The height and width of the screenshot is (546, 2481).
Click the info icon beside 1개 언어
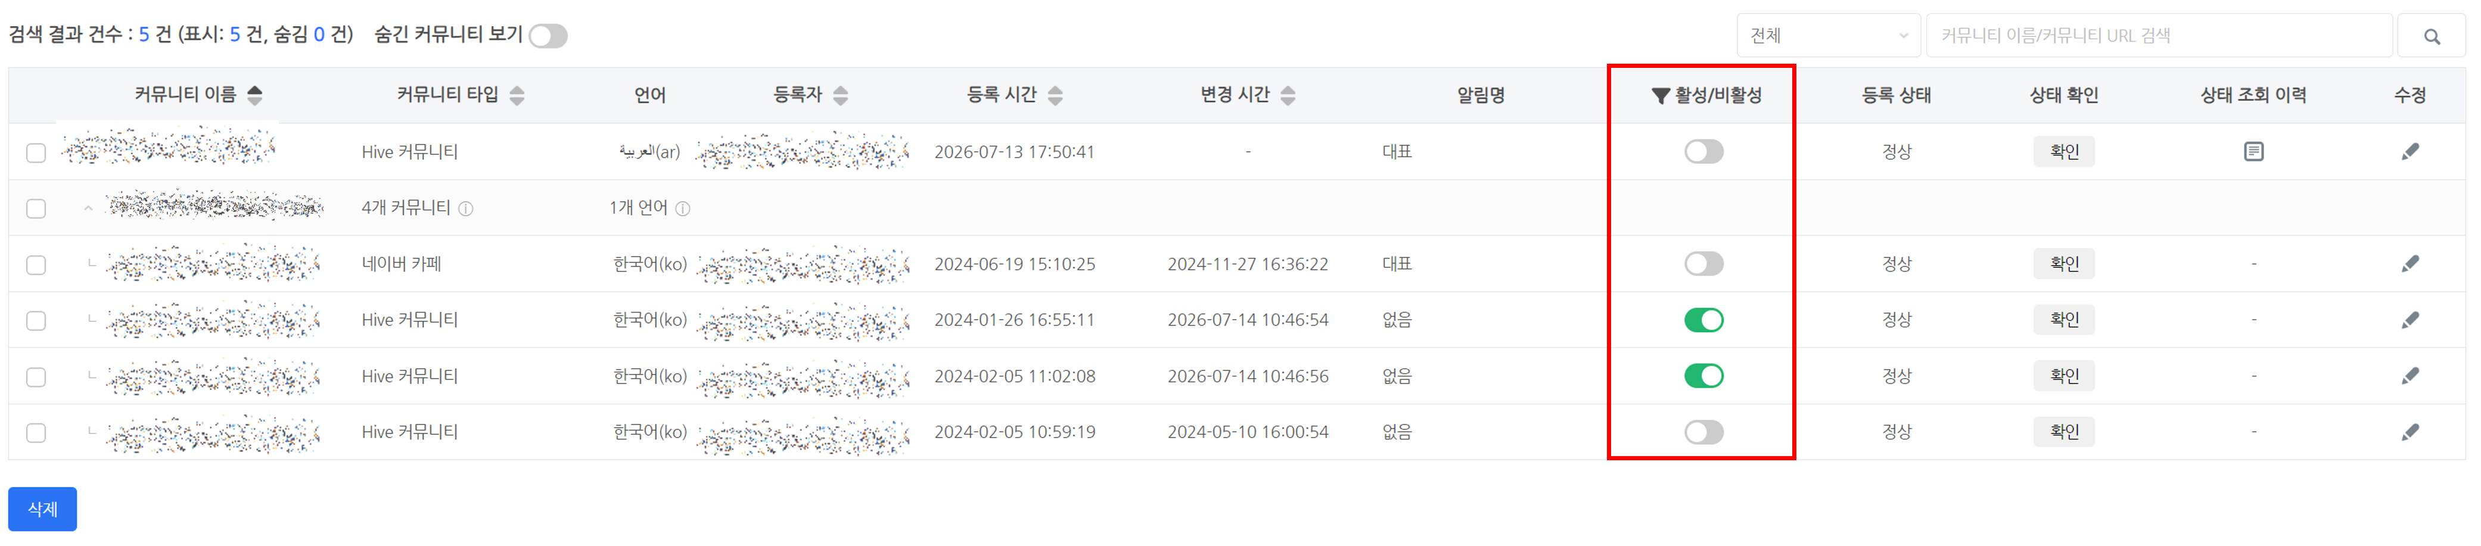(x=683, y=209)
